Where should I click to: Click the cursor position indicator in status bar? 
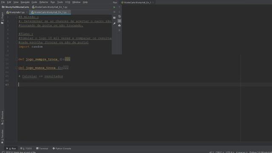211,152
